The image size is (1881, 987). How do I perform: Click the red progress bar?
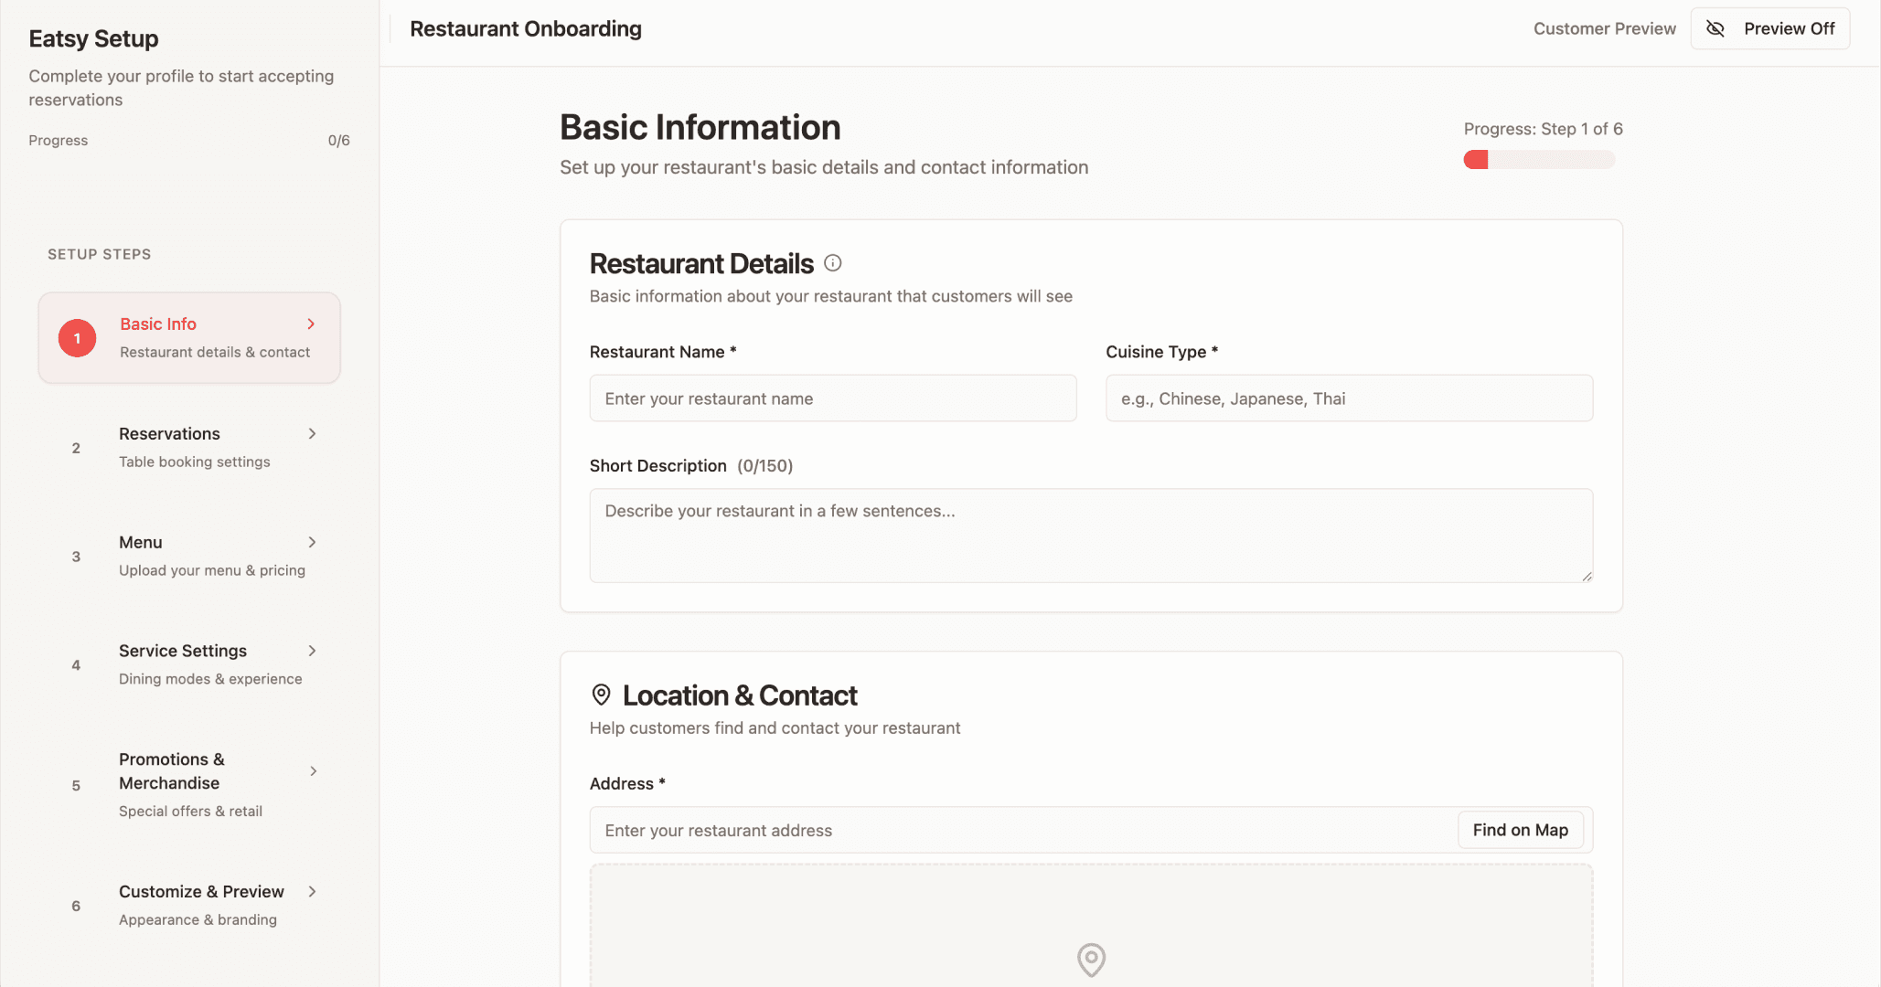(x=1476, y=160)
